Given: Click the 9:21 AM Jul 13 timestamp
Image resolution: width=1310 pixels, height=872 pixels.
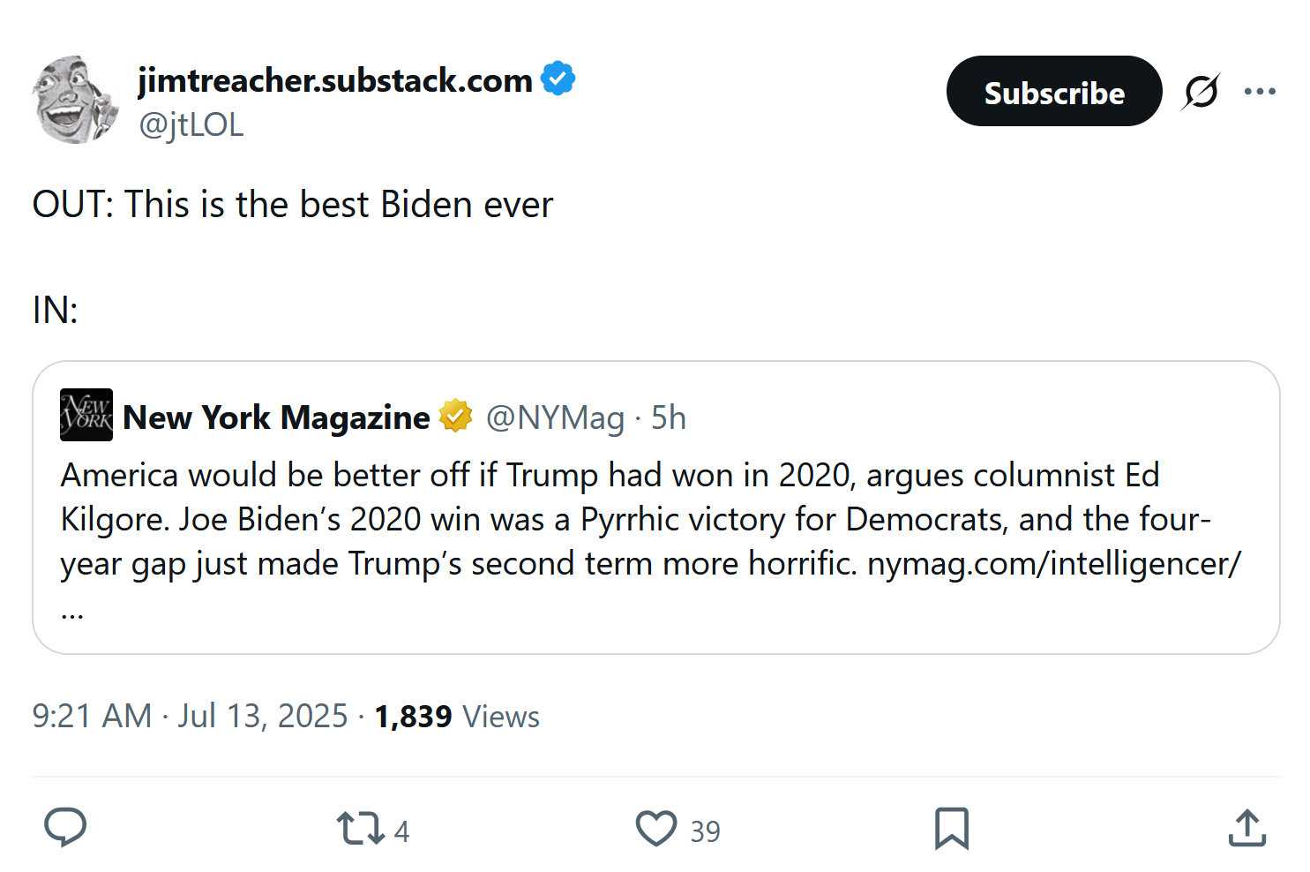Looking at the screenshot, I should [x=190, y=716].
